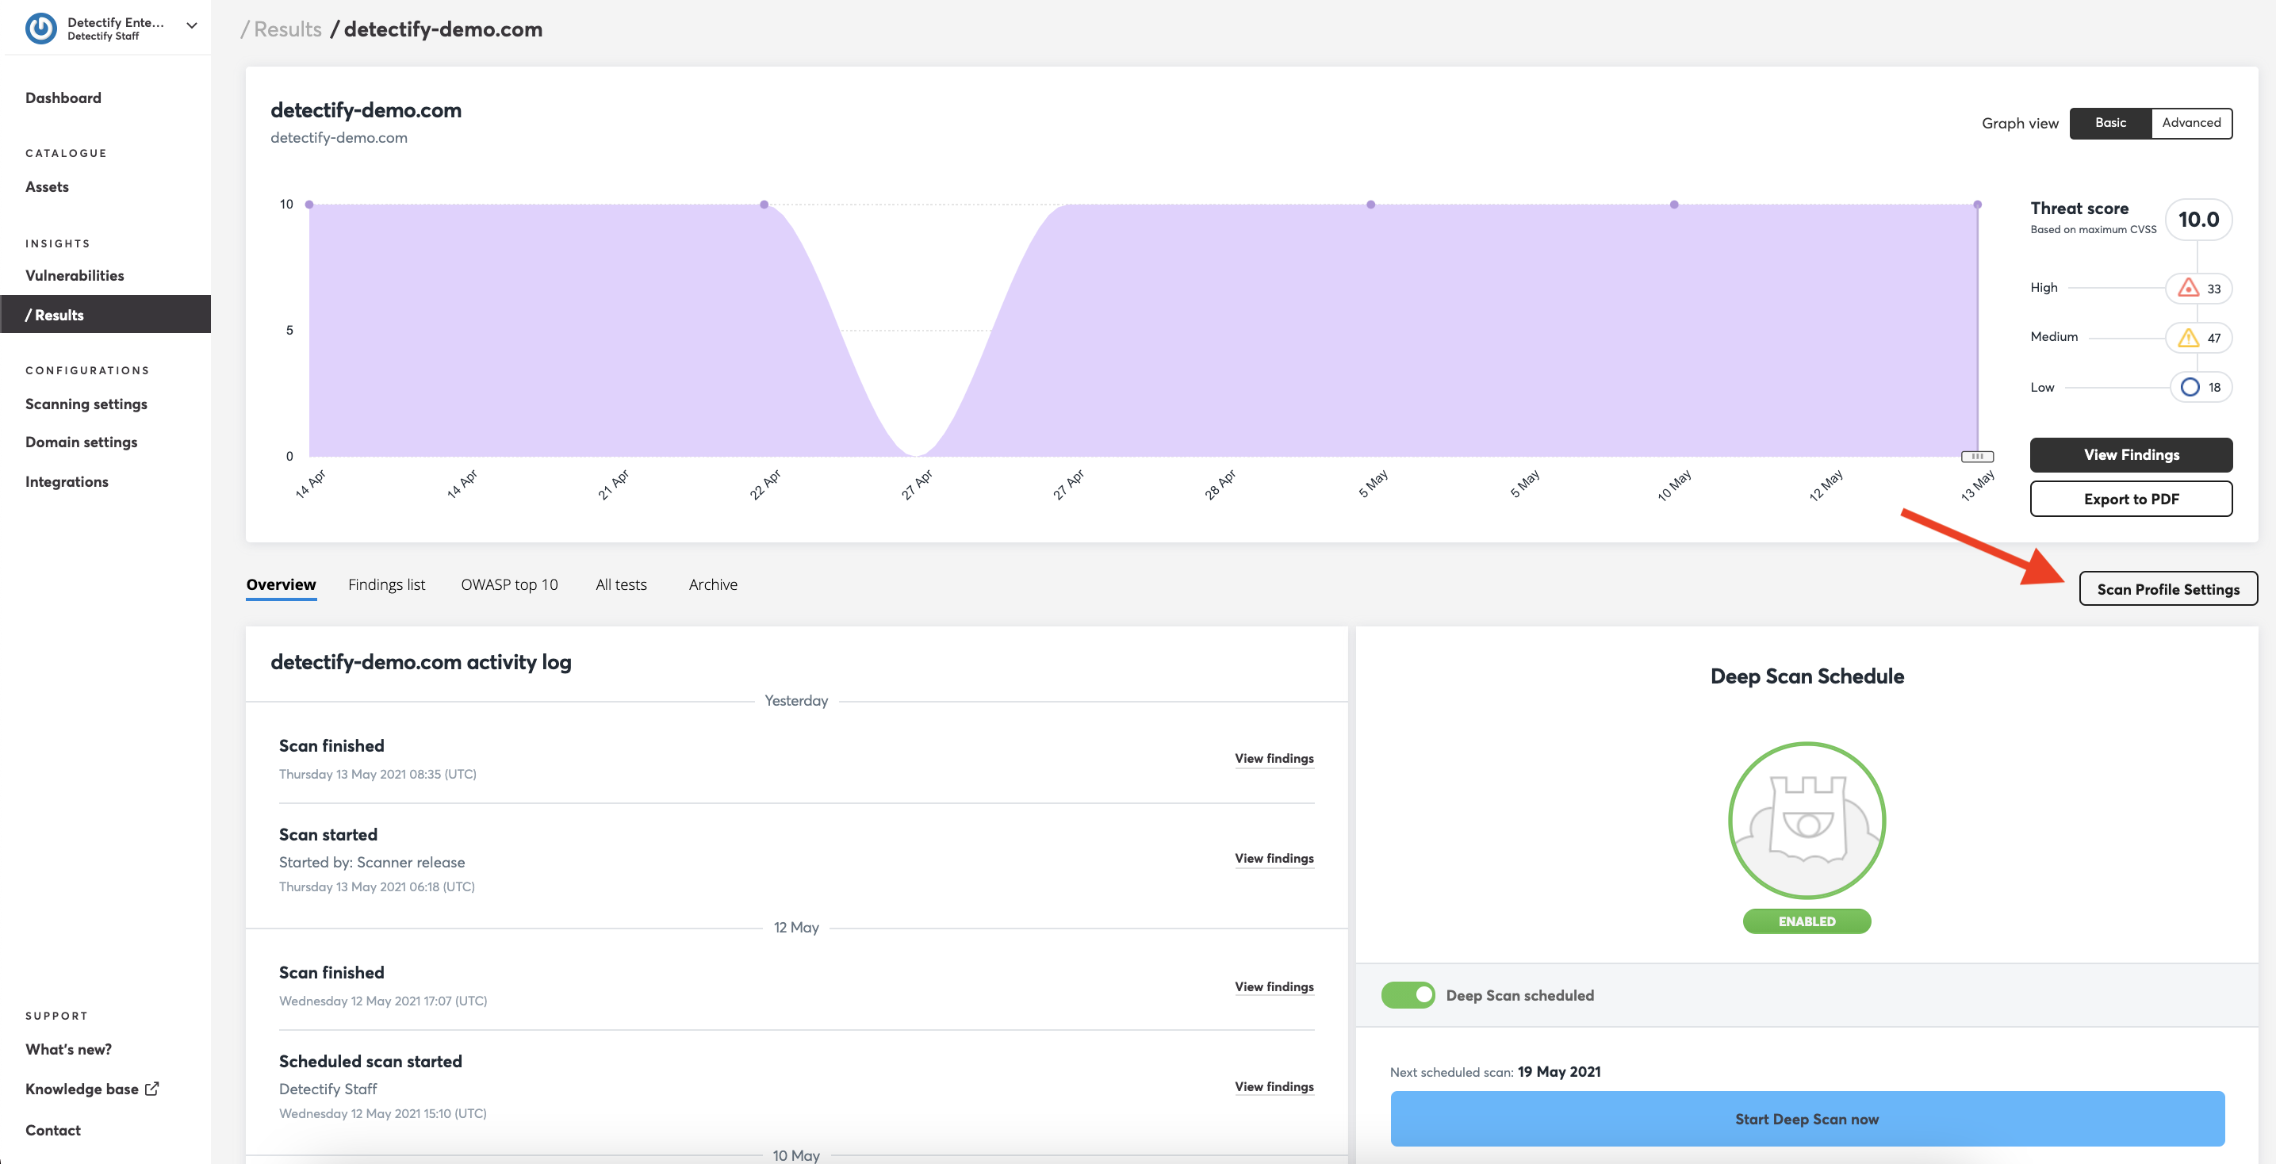2276x1164 pixels.
Task: Disable the Deep Scan scheduled toggle
Action: coord(1408,994)
